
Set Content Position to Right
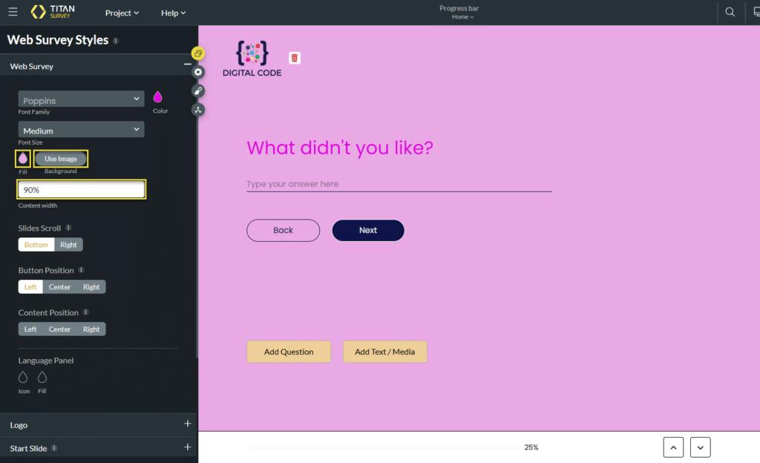click(91, 329)
